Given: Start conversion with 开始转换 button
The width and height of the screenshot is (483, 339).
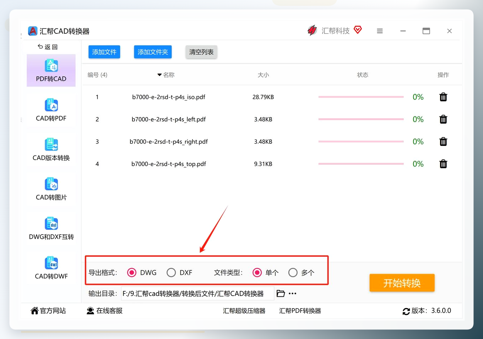Looking at the screenshot, I should (402, 283).
